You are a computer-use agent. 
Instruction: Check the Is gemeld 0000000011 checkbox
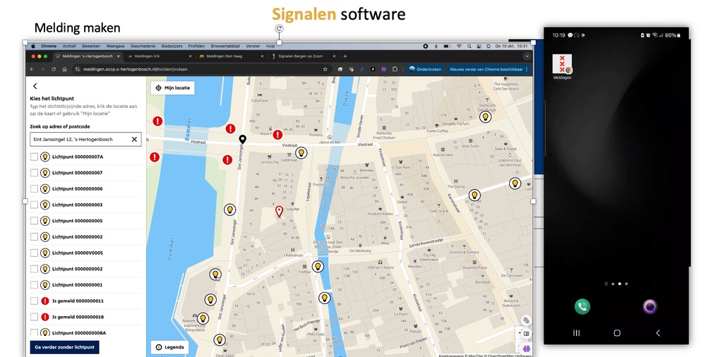pyautogui.click(x=34, y=301)
